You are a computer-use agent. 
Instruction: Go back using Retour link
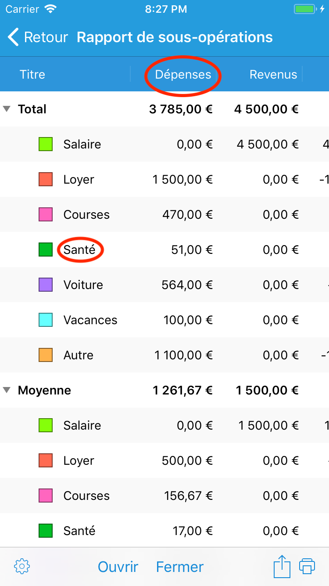click(x=46, y=37)
